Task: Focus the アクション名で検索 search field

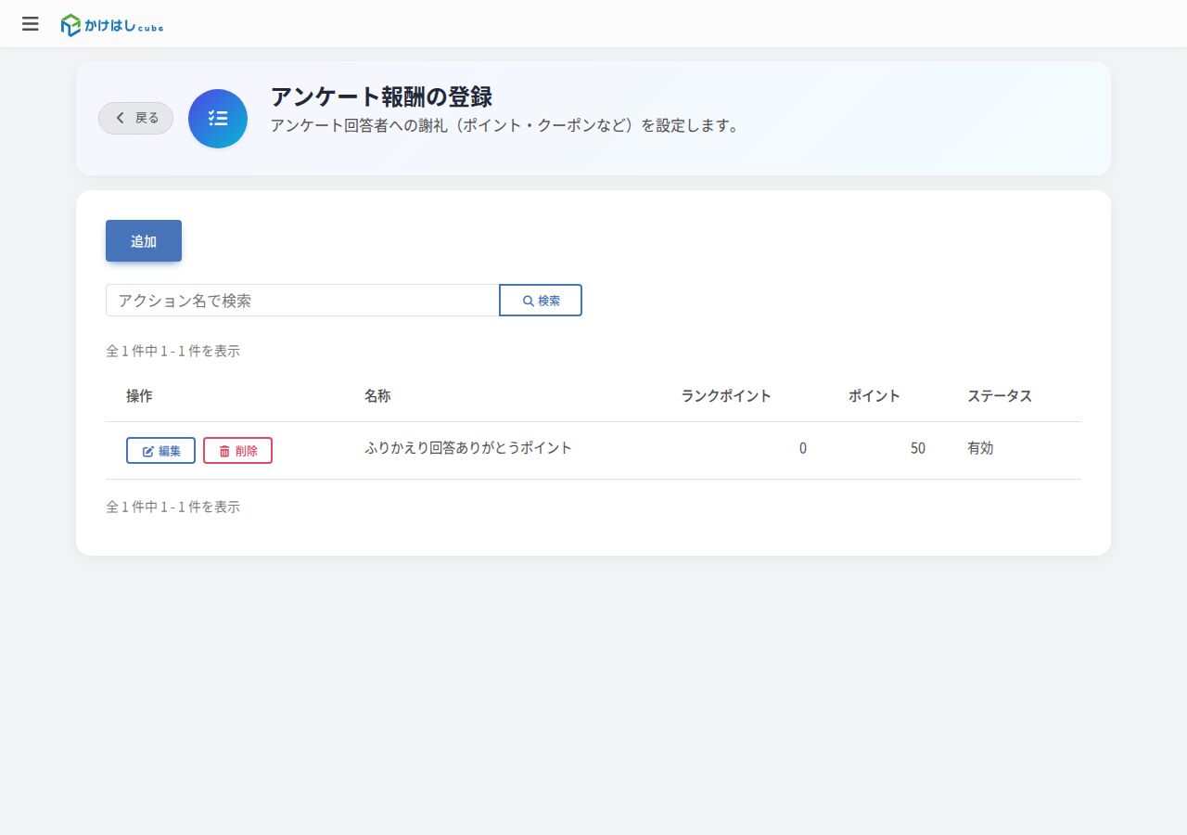Action: pyautogui.click(x=302, y=301)
